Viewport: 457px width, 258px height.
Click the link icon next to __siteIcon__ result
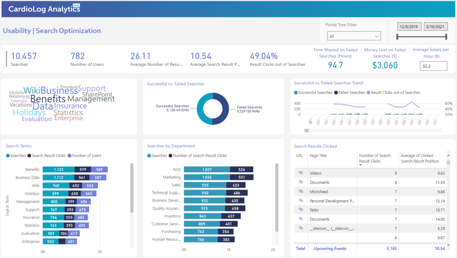[x=301, y=228]
